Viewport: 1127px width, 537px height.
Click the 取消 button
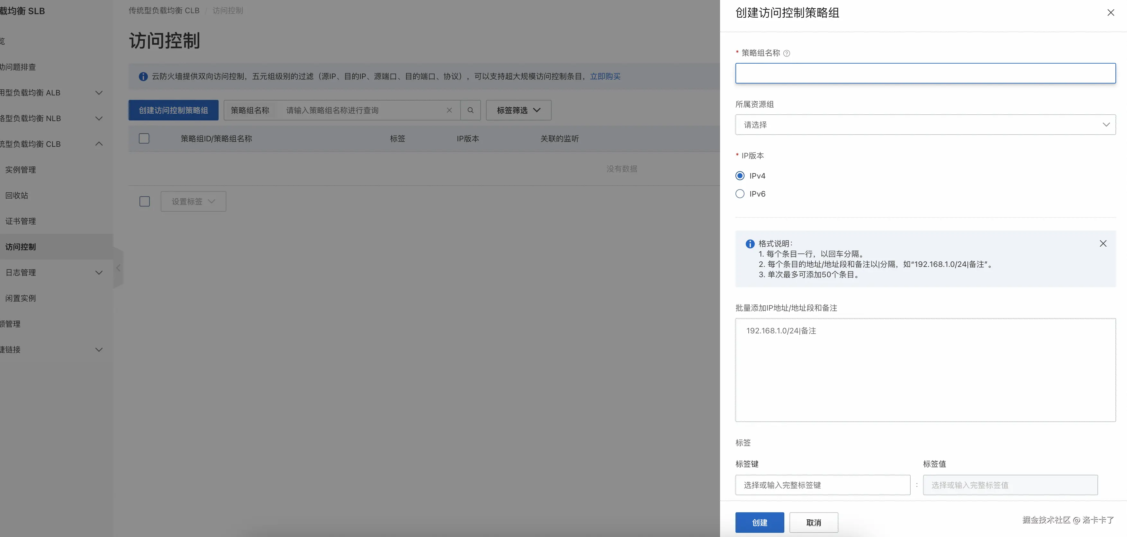click(x=813, y=523)
